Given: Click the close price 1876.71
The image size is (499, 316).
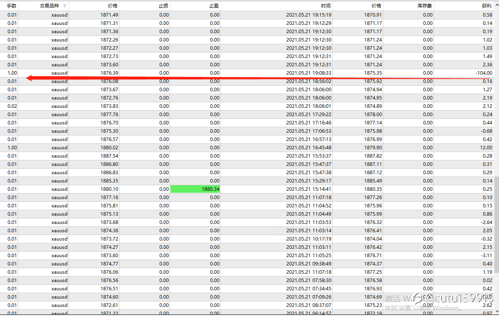Looking at the screenshot, I should 373,256.
